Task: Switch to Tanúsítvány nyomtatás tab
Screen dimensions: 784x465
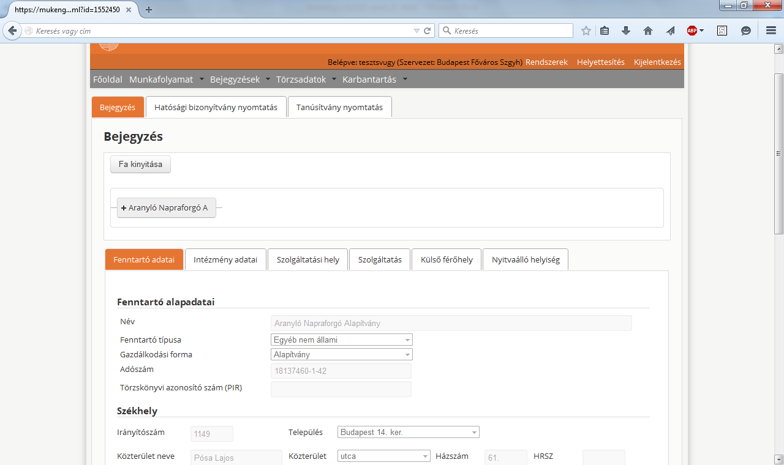Action: tap(339, 107)
